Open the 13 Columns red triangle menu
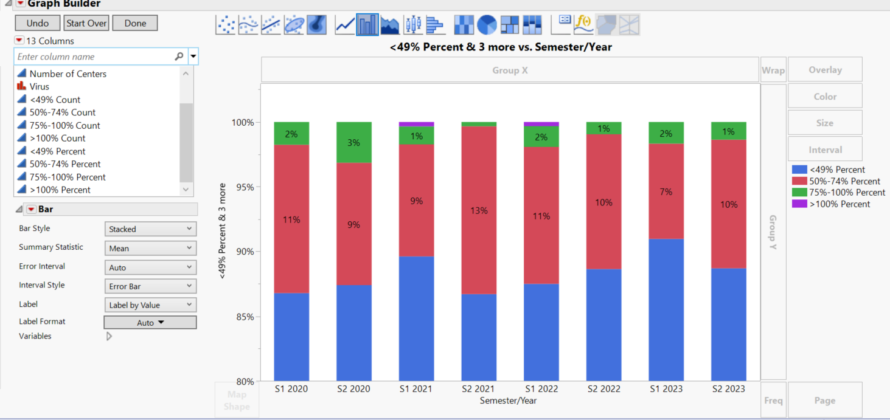Viewport: 890px width, 420px height. click(x=18, y=41)
